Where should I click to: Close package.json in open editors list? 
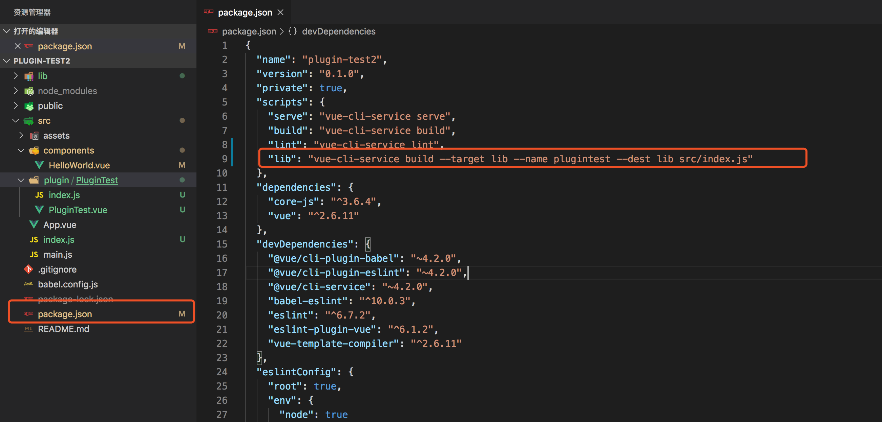click(18, 46)
